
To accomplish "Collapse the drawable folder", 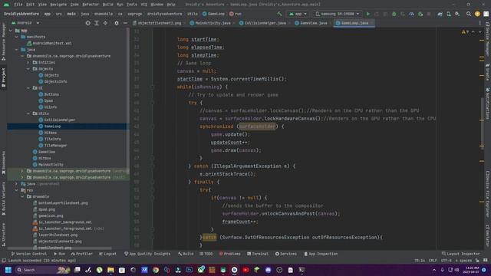I will (22, 196).
